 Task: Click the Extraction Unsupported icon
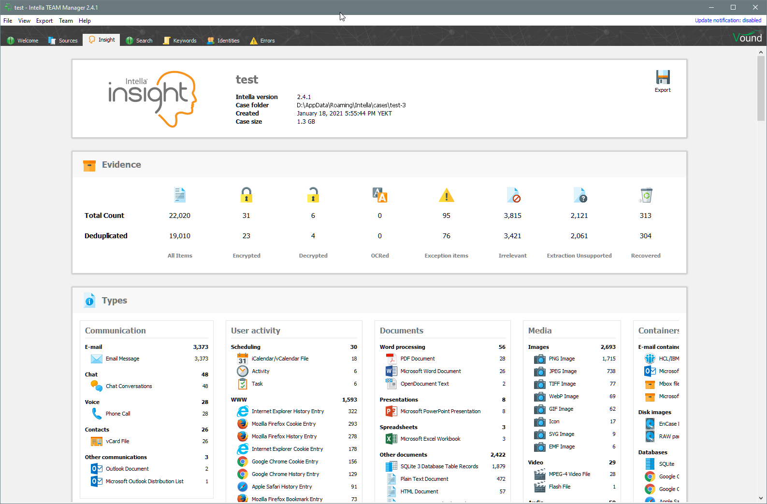(579, 195)
